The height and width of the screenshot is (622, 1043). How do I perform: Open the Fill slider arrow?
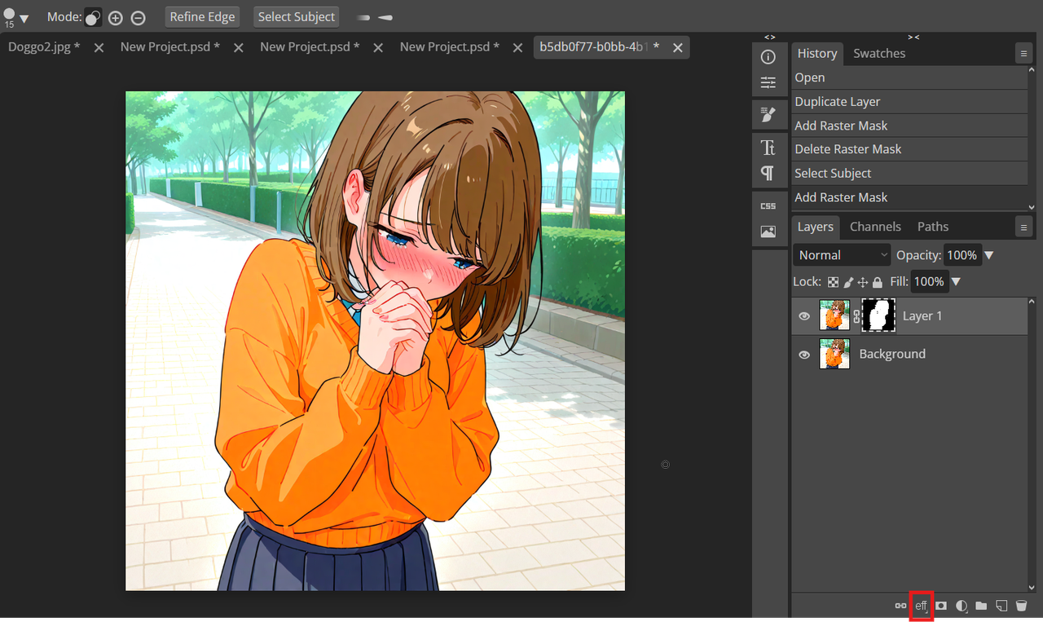pos(956,281)
